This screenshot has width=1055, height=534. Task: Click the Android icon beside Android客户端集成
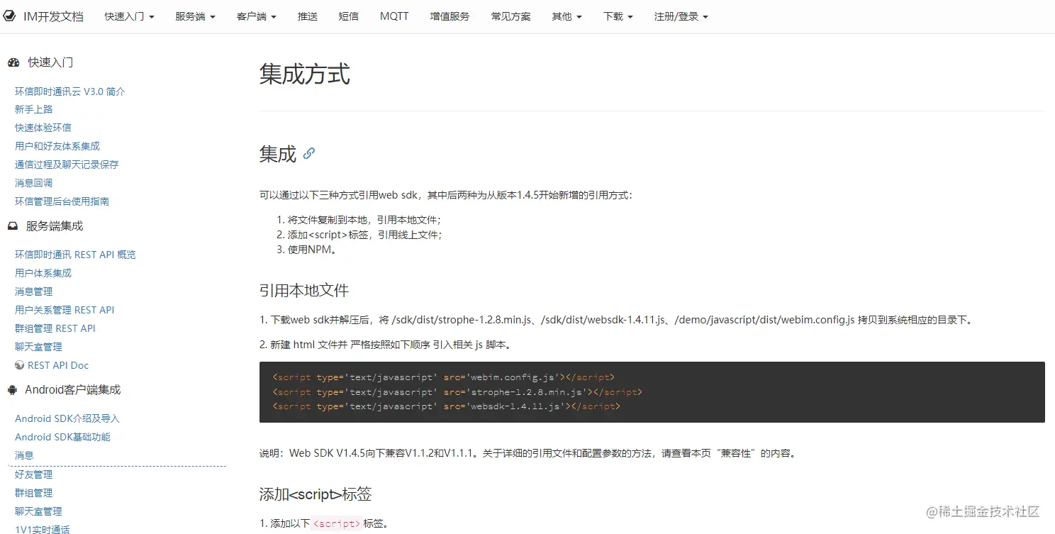[12, 389]
